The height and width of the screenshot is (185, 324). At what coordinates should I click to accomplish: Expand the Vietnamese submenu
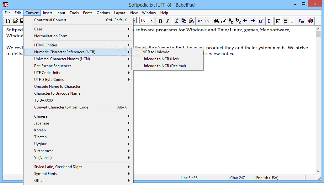78,151
